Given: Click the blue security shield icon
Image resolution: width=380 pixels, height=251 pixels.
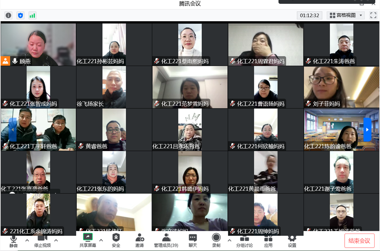Looking at the screenshot, I should pyautogui.click(x=21, y=16).
